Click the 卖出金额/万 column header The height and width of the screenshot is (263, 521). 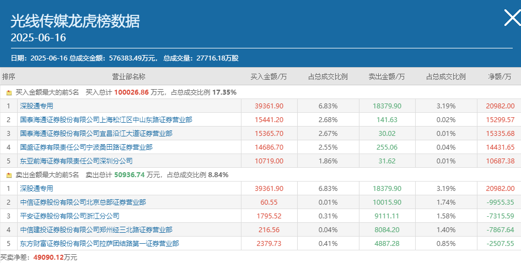point(387,76)
